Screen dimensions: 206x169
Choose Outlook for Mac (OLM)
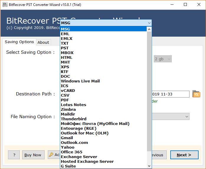pyautogui.click(x=103, y=133)
